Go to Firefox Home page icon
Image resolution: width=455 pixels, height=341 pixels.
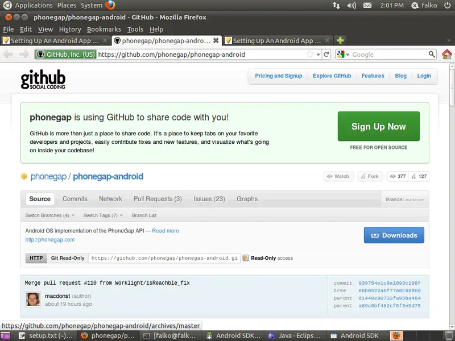click(x=447, y=54)
